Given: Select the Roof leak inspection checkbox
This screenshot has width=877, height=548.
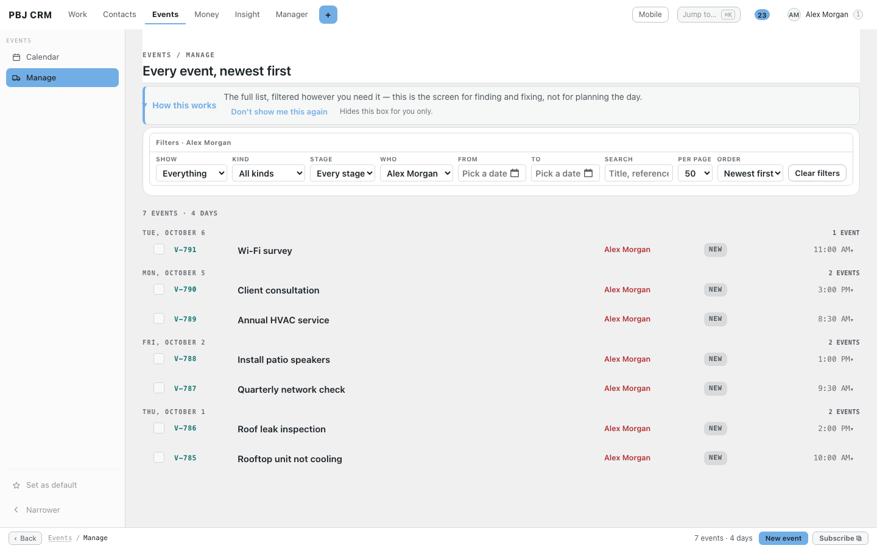Looking at the screenshot, I should [159, 428].
